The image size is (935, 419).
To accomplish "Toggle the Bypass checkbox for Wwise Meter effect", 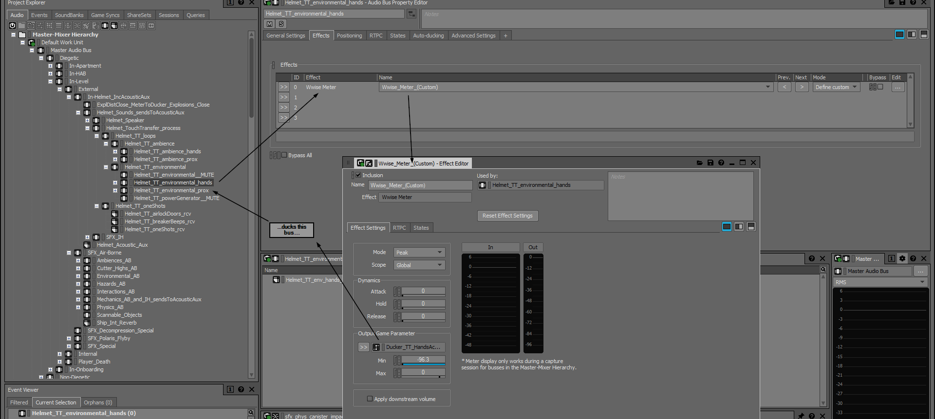I will (x=880, y=87).
